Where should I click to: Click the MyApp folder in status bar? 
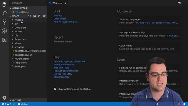click(x=23, y=104)
